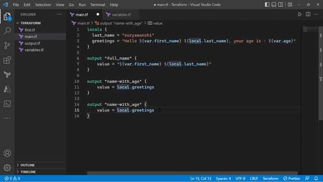Open the Accounts menu
This screenshot has width=323, height=182.
pyautogui.click(x=7, y=153)
